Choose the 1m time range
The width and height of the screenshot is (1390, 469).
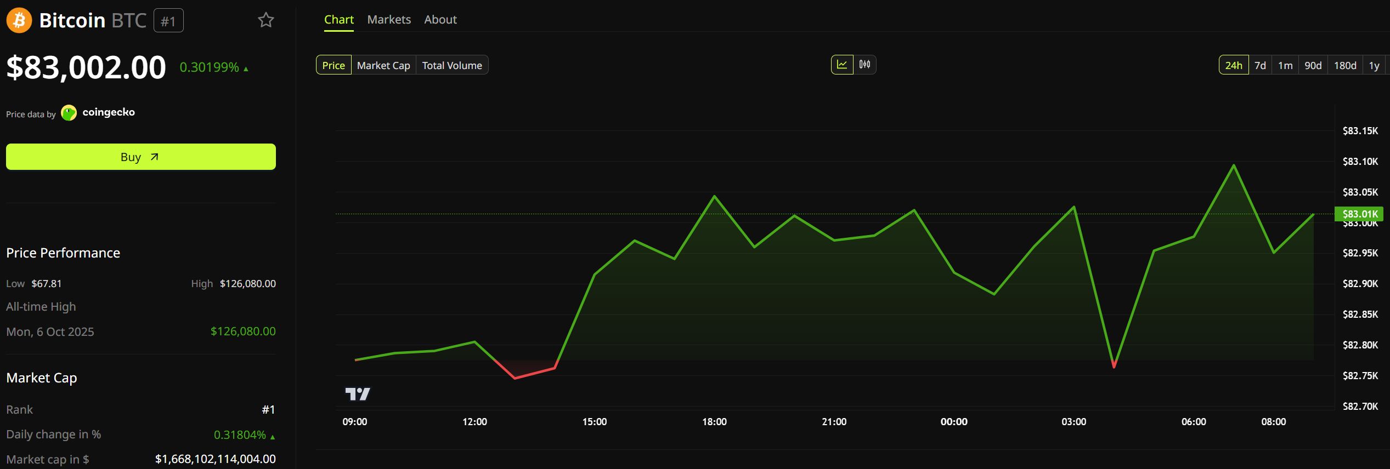1285,65
